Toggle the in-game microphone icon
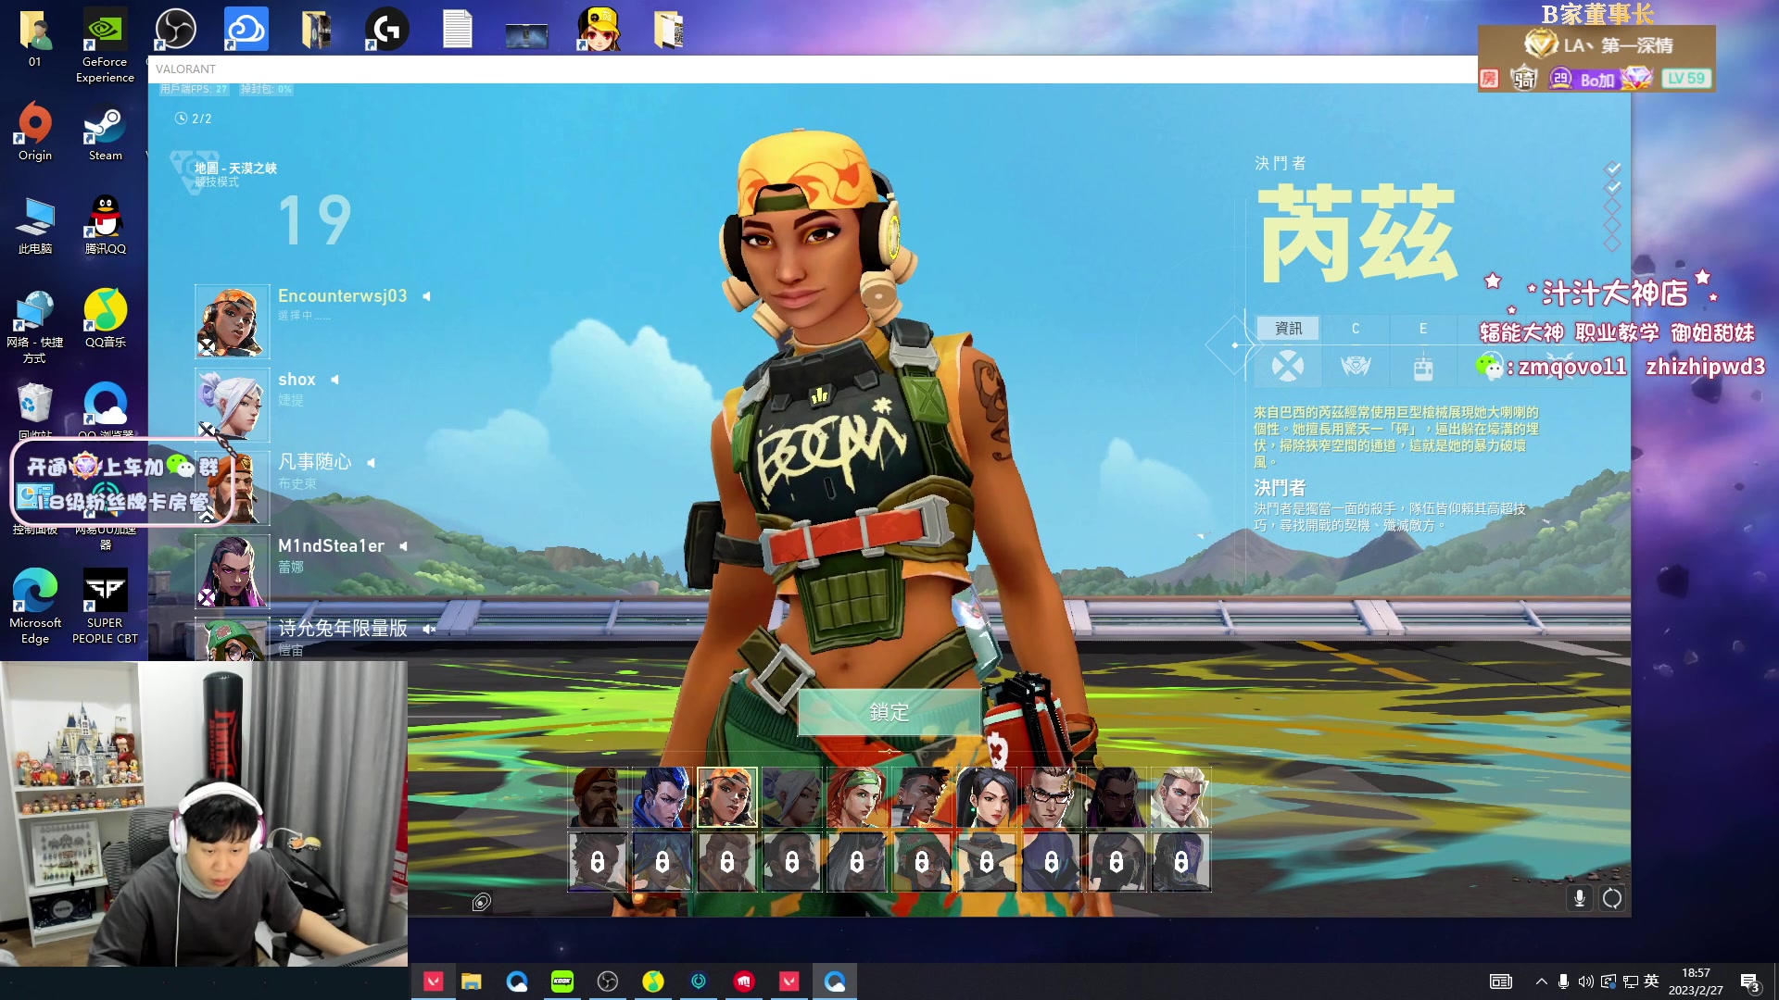 point(1580,898)
